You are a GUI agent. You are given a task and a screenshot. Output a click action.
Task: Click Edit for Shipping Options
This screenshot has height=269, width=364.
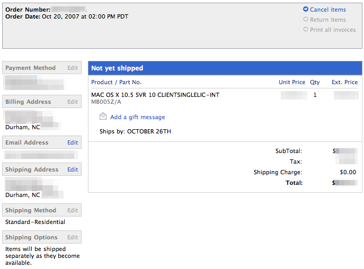[73, 237]
